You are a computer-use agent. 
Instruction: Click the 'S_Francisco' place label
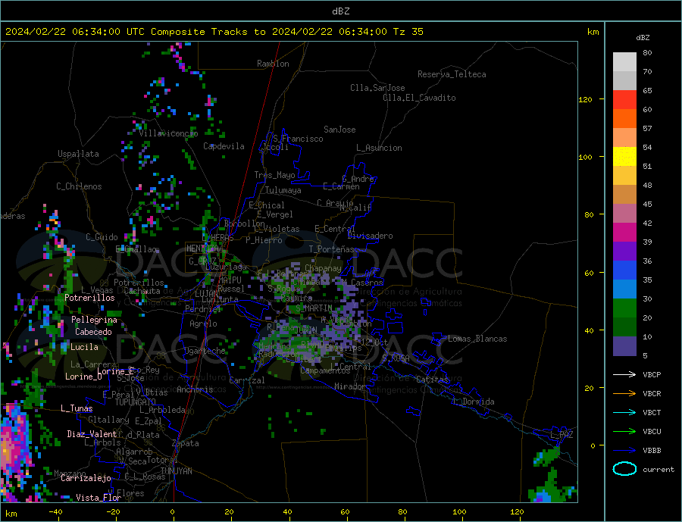[x=298, y=139]
